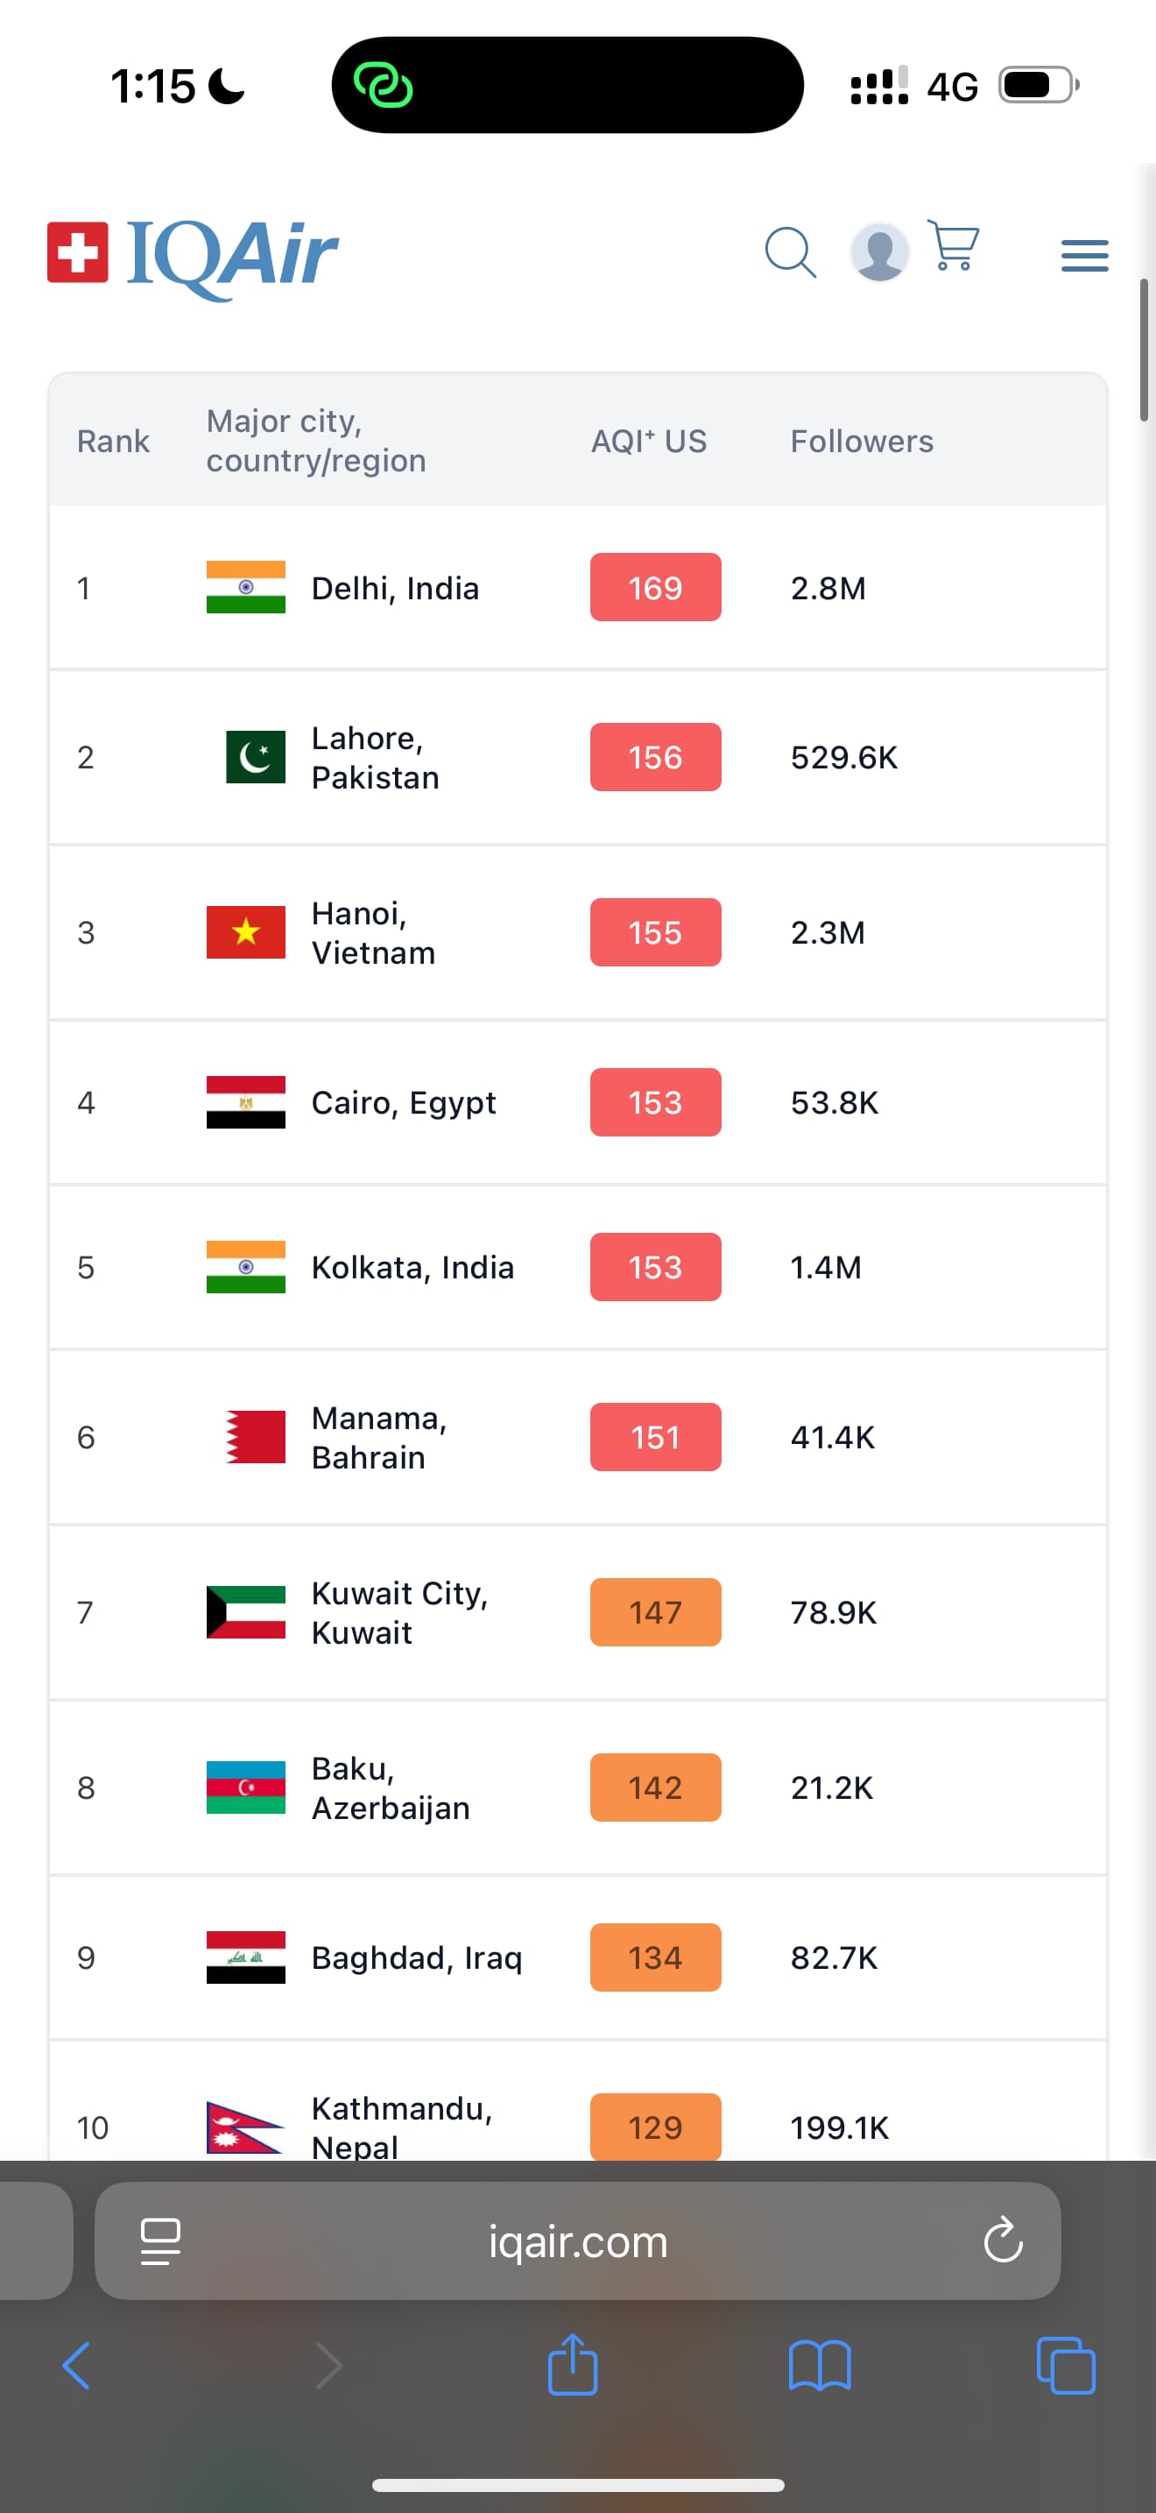Go back in Safari
Screen dimensions: 1156x2513
76,2366
